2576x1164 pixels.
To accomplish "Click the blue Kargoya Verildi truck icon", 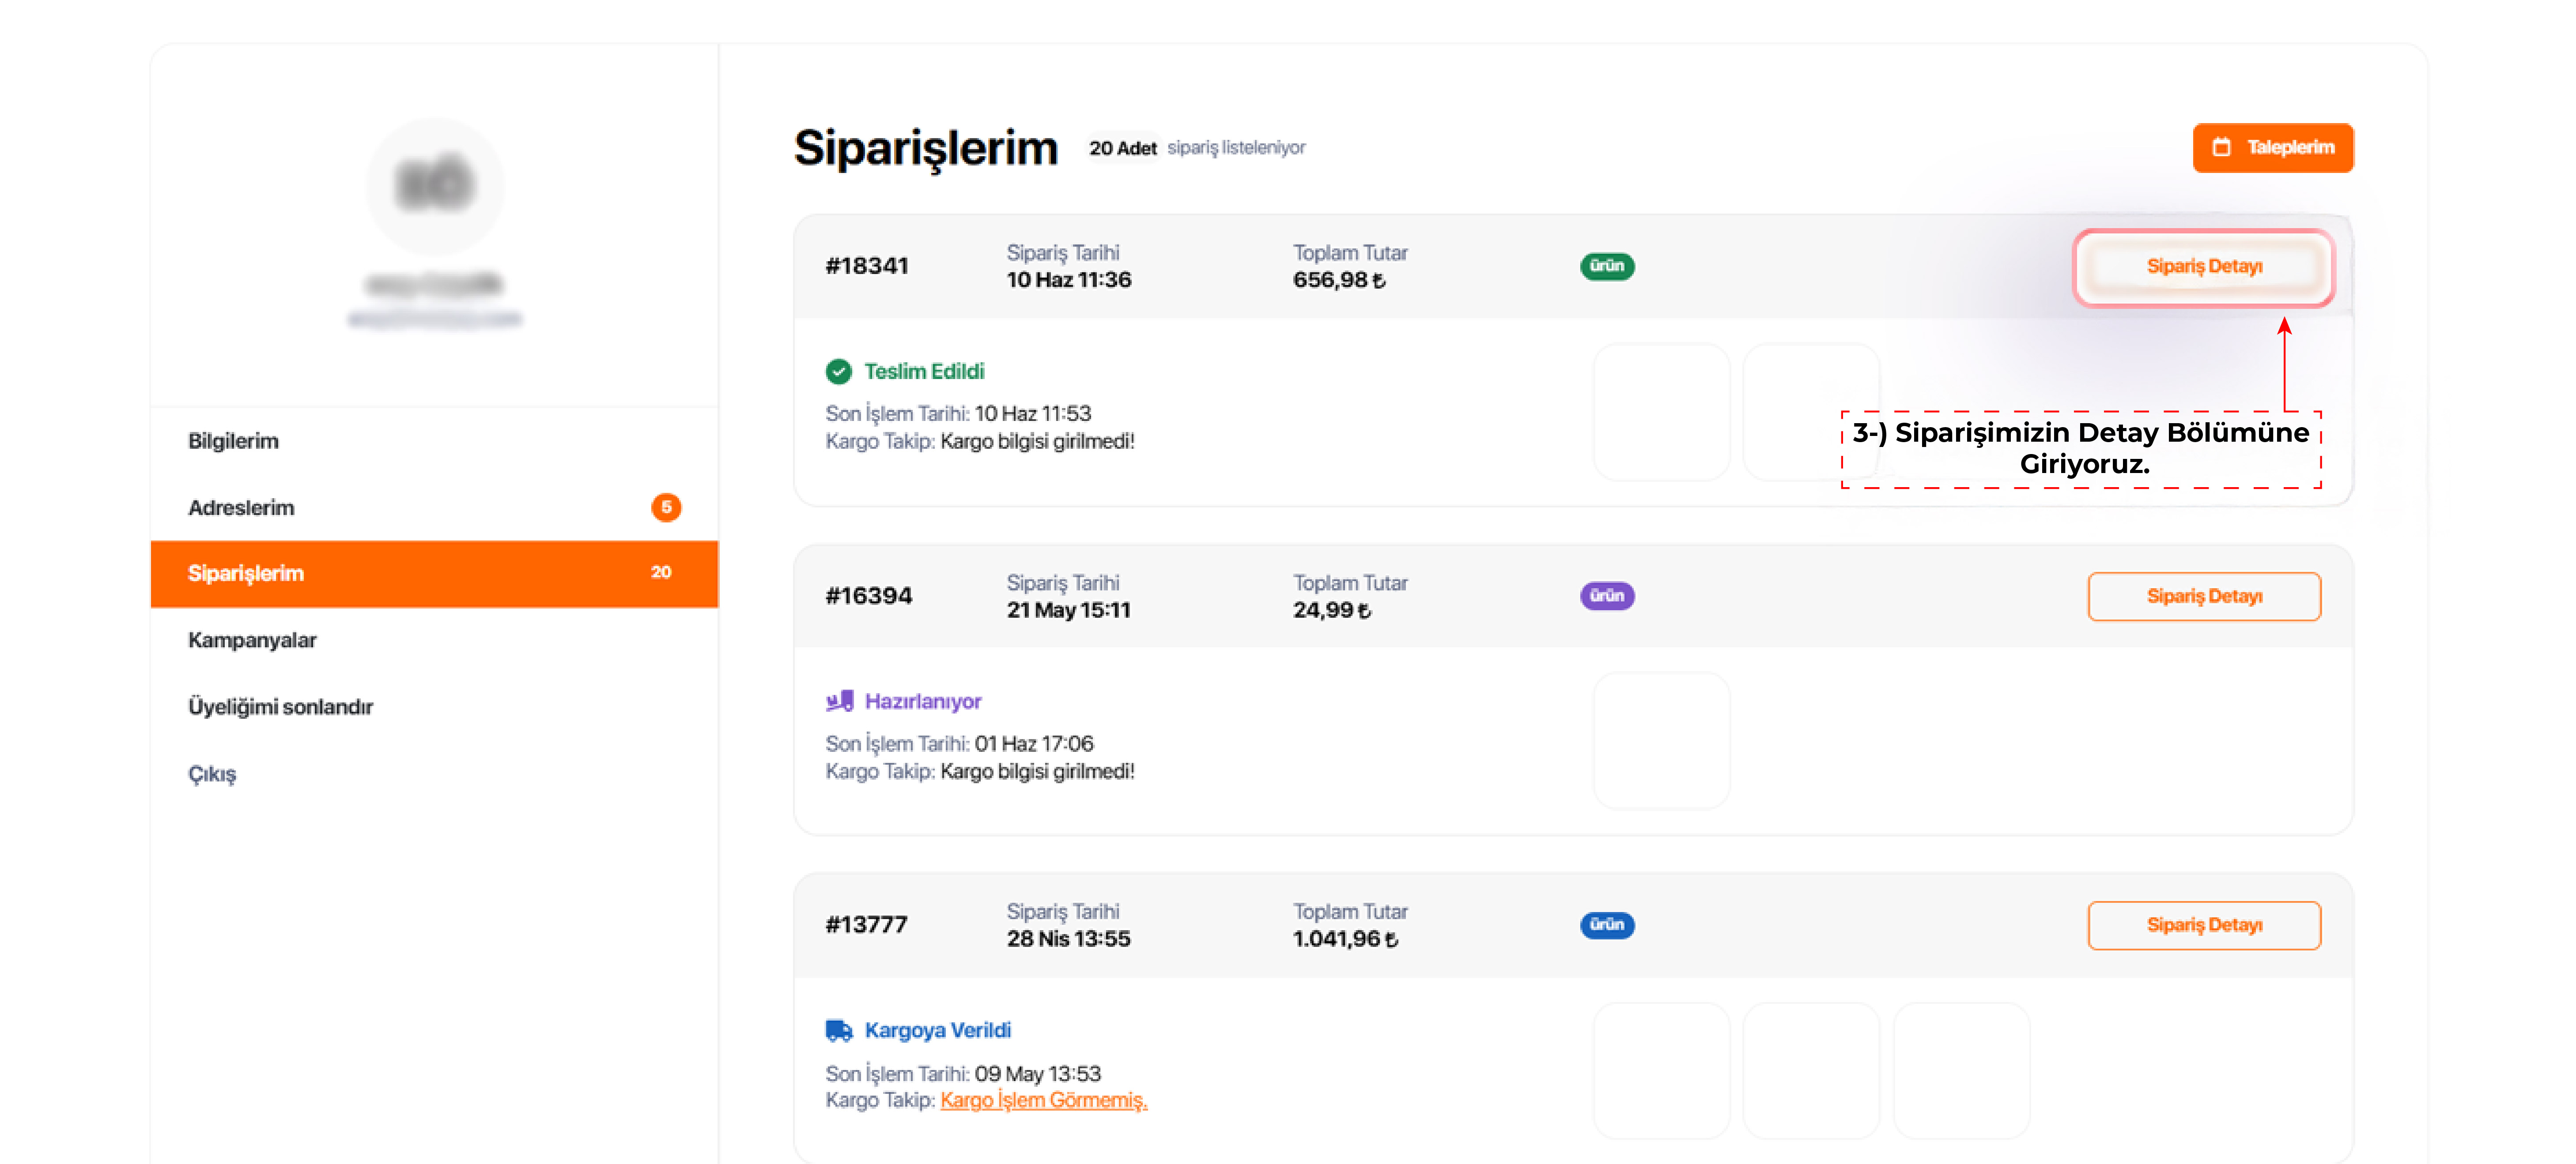I will click(839, 1030).
